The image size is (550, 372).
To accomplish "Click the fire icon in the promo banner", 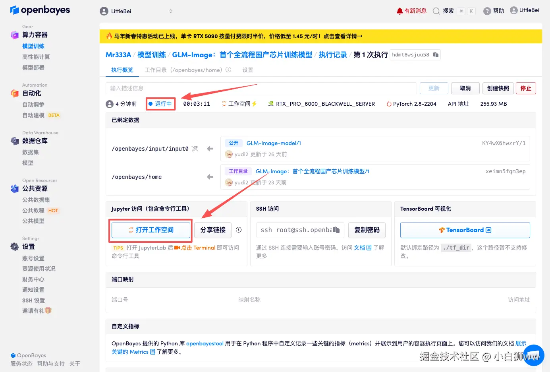I will pos(109,36).
